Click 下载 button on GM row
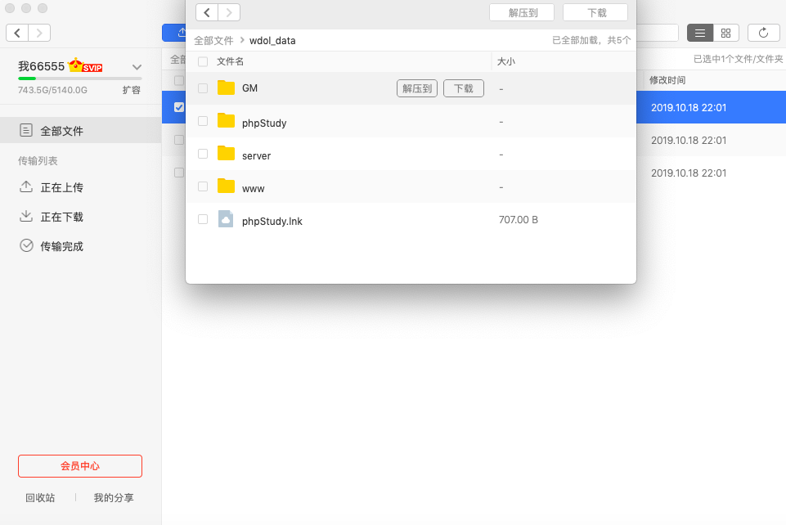786x525 pixels. pyautogui.click(x=463, y=88)
